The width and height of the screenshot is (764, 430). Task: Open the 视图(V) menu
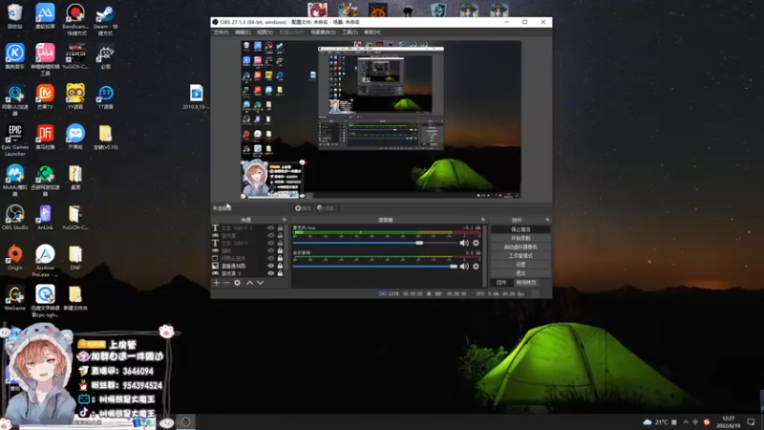click(x=265, y=32)
